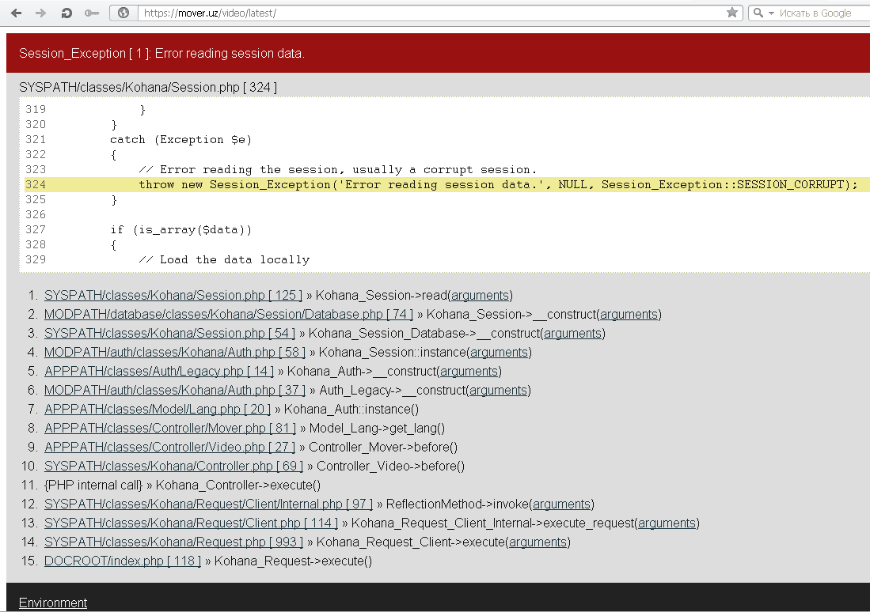Screen dimensions: 870x612
Task: Show arguments for ReflectionMethod->invoke
Action: click(x=561, y=504)
